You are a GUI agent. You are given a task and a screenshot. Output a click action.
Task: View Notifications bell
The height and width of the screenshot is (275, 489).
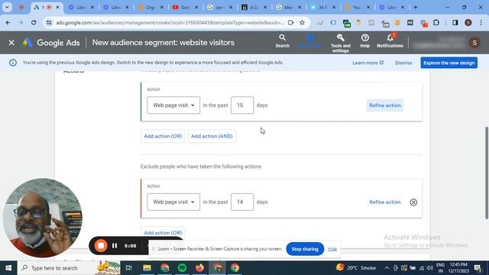390,40
